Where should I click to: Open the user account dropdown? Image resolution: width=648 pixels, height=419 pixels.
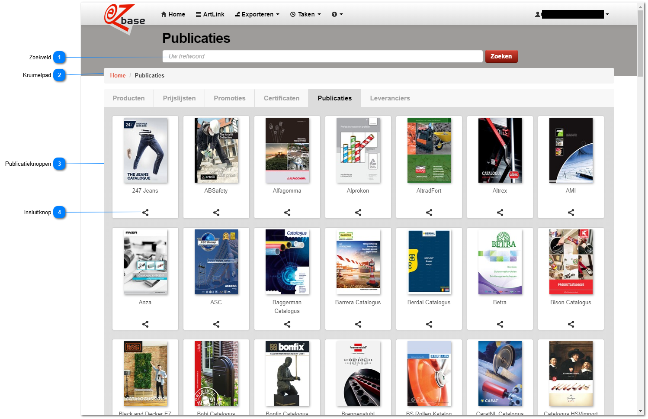pyautogui.click(x=572, y=14)
